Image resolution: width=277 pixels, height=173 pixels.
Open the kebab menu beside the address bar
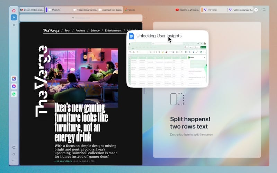tap(144, 18)
